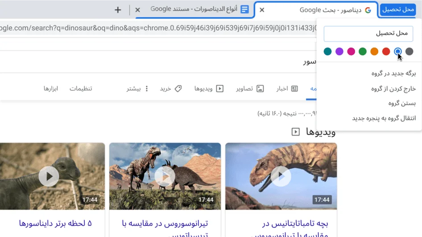Viewport: 422px width, 237px height.
Task: Choose the teal cyan group color
Action: [x=327, y=51]
